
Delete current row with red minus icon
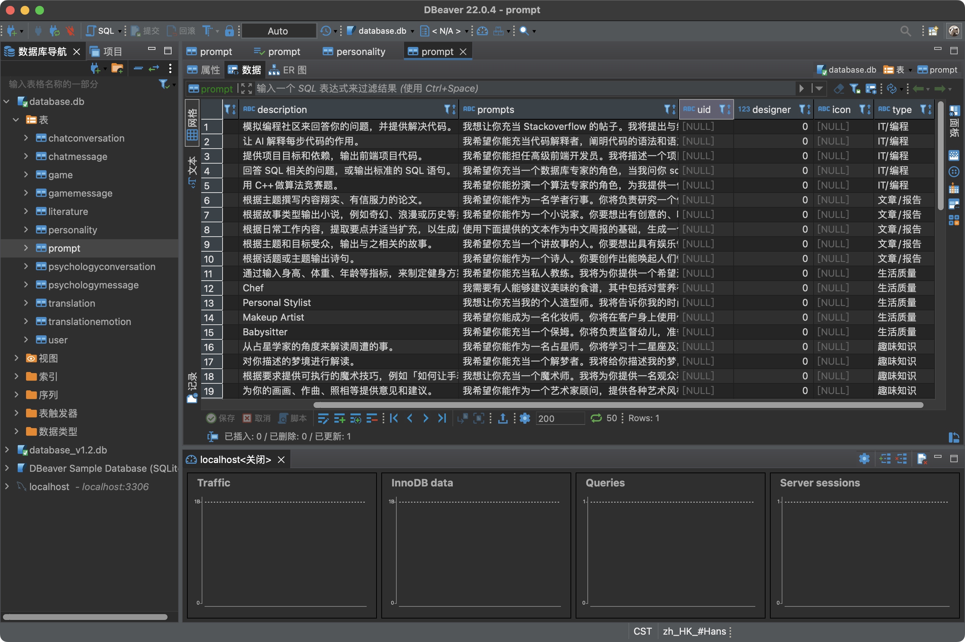tap(372, 418)
